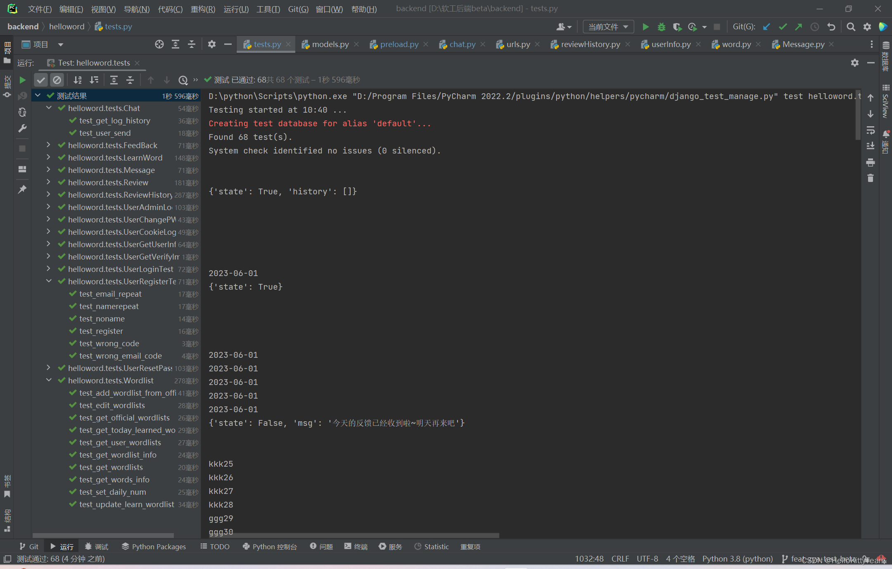Open the Statistic tool window
Image resolution: width=892 pixels, height=569 pixels.
coord(432,547)
